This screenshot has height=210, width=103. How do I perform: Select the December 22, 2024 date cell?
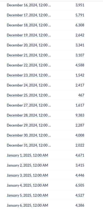click(x=29, y=65)
